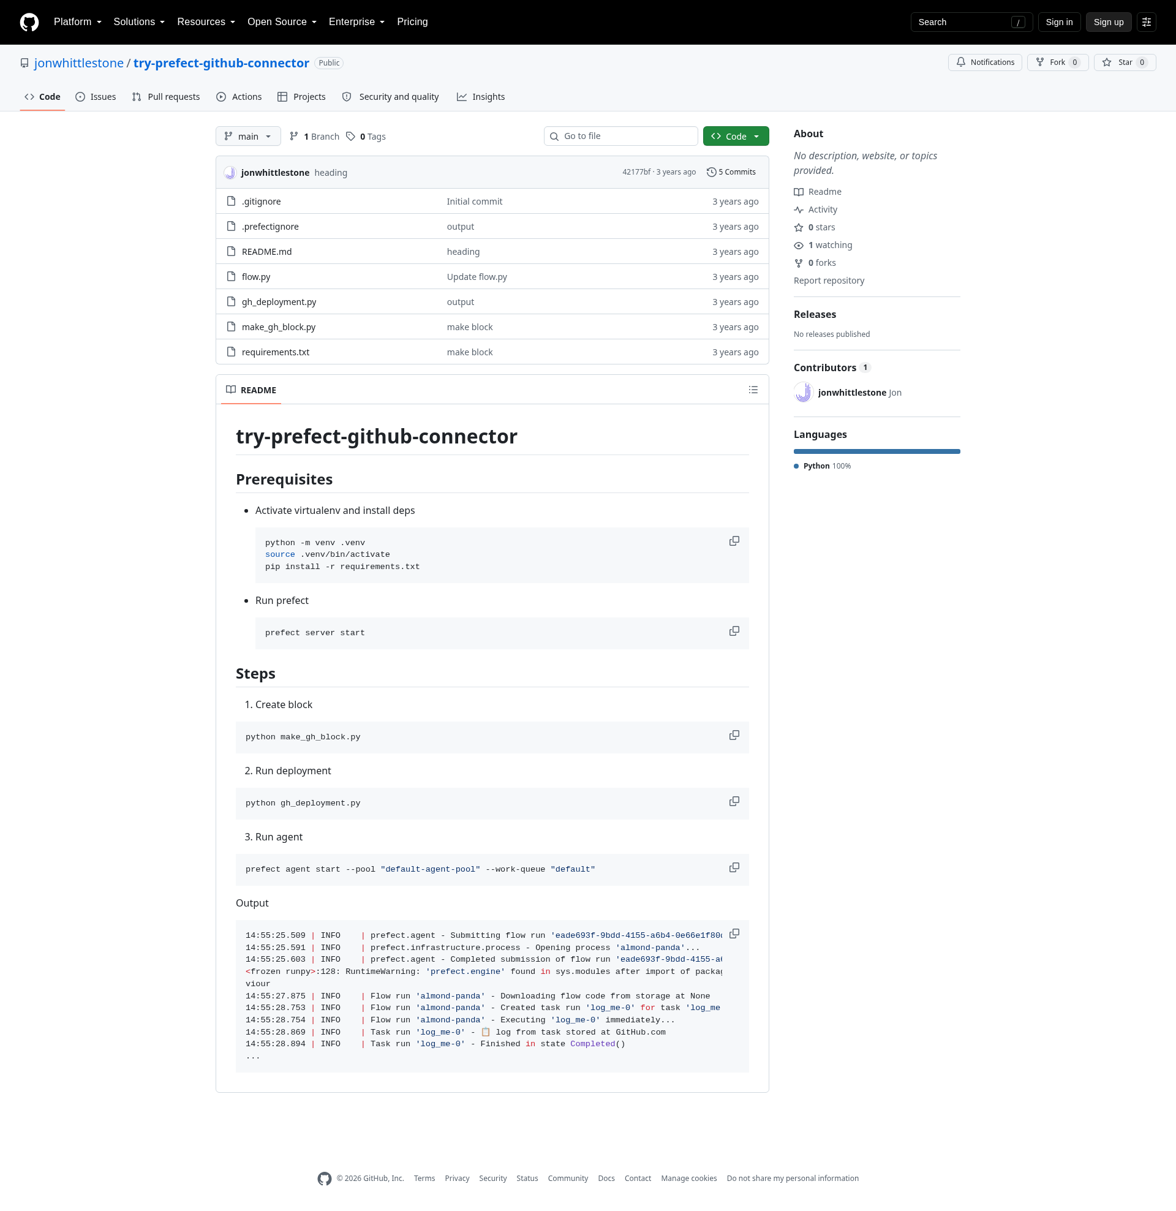
Task: Switch to the Pull requests tab
Action: (165, 97)
